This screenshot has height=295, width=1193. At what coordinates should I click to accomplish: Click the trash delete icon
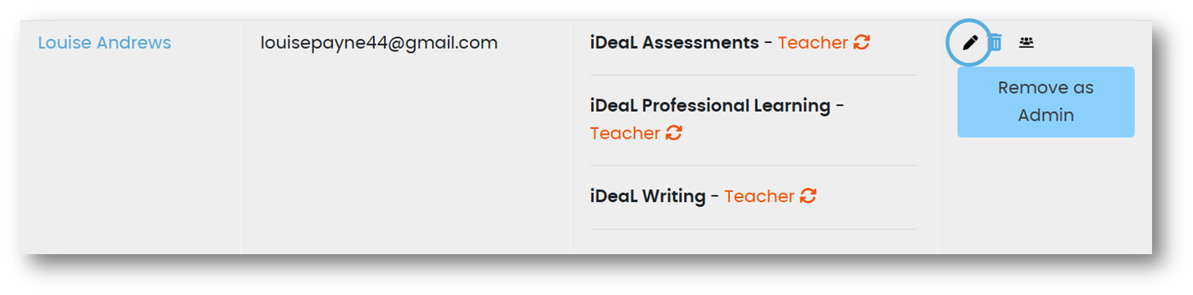click(x=996, y=43)
